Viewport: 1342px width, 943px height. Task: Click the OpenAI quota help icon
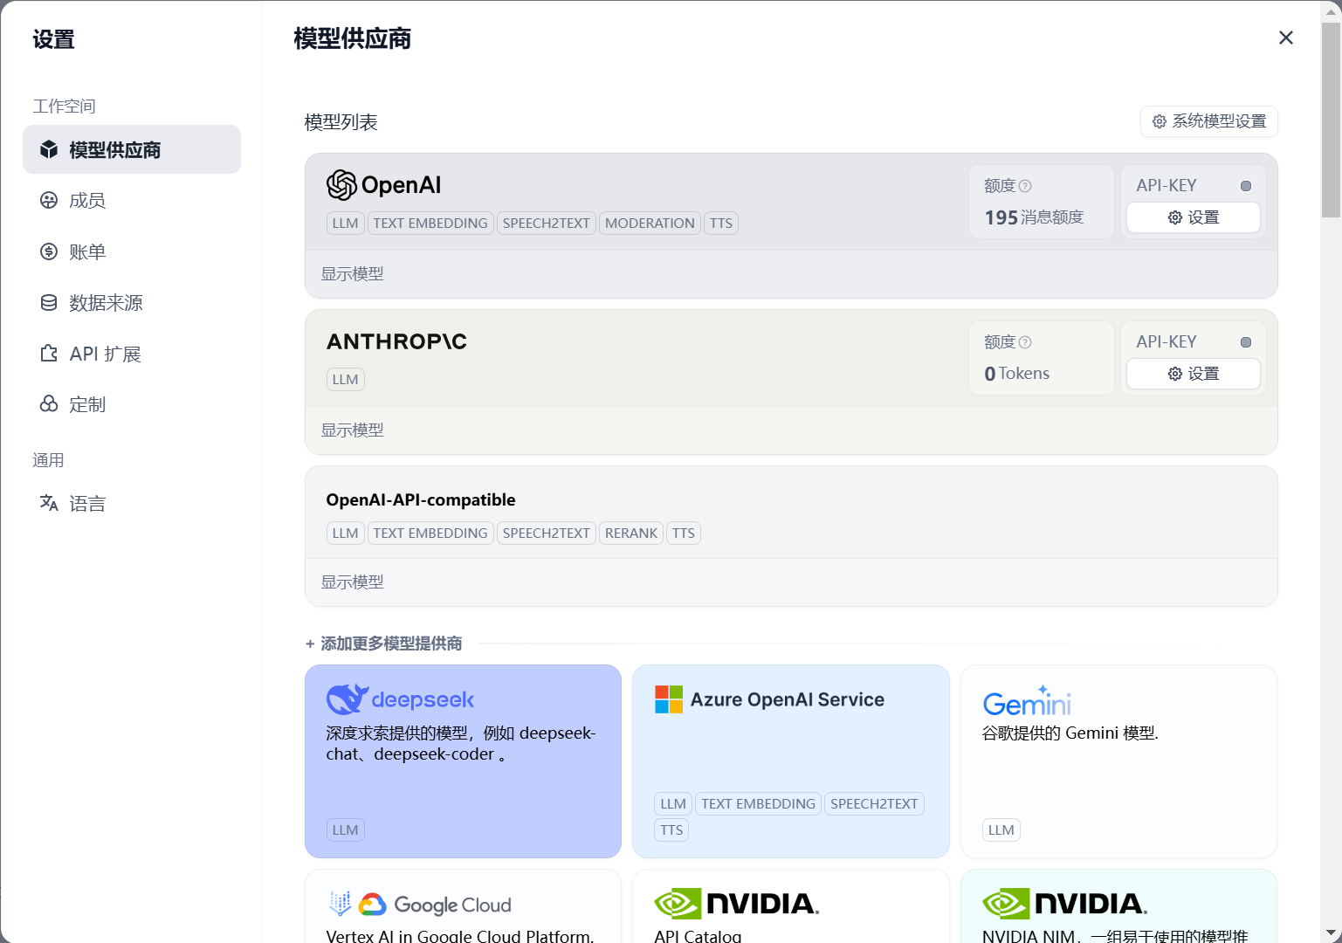pos(1026,186)
